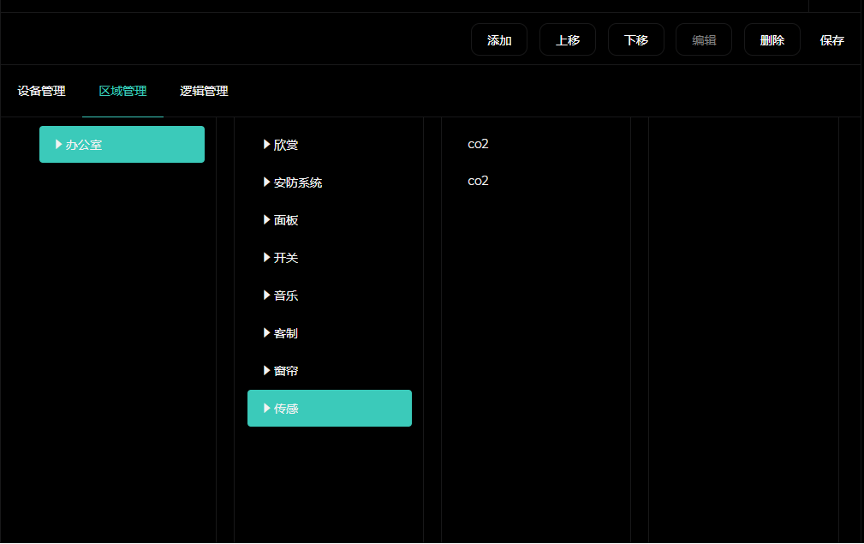Click the 删除 button

(772, 40)
